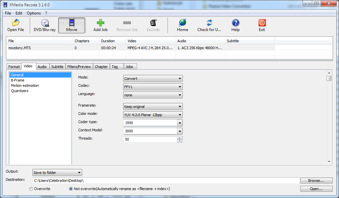The height and width of the screenshot is (198, 339).
Task: Select the mozdony.MTS file row
Action: coord(140,48)
